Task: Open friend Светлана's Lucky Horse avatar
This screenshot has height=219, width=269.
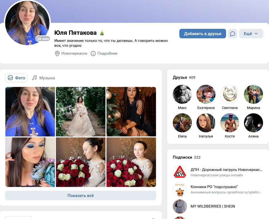Action: [230, 94]
